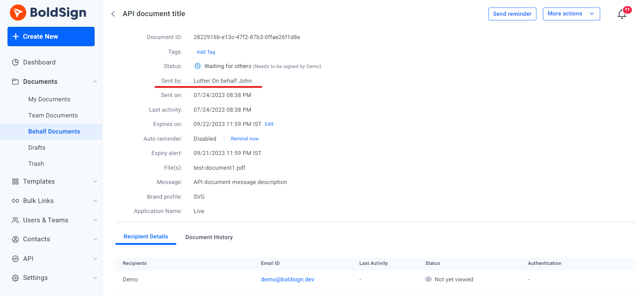Expand the API chevron
Image resolution: width=636 pixels, height=296 pixels.
click(95, 259)
